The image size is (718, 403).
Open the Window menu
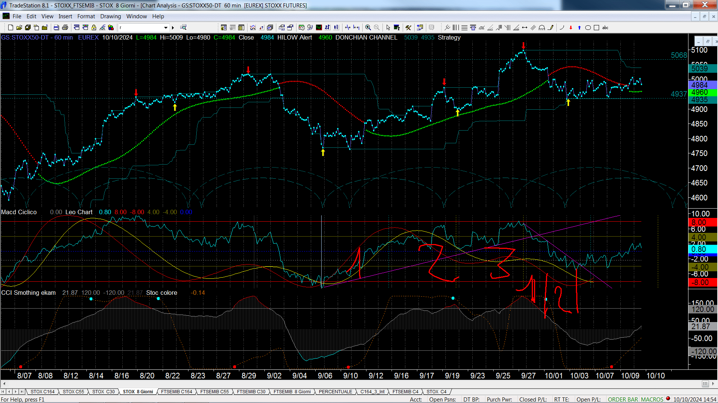136,16
